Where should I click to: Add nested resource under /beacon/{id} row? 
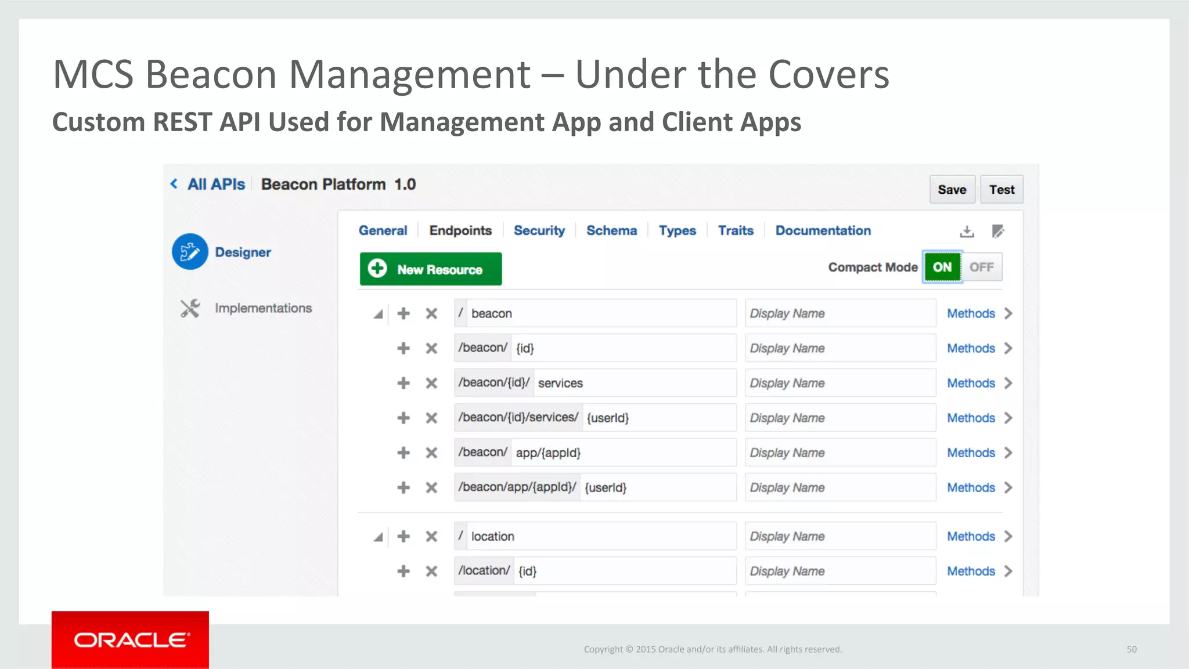pyautogui.click(x=403, y=348)
